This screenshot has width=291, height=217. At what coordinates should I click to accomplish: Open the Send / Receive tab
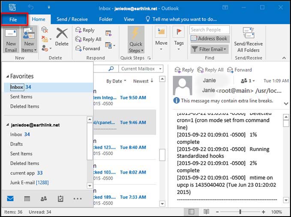point(72,19)
